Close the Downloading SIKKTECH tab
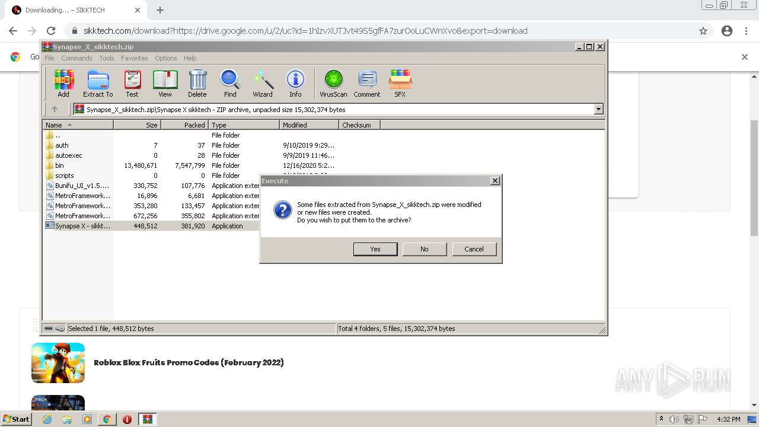Image resolution: width=759 pixels, height=427 pixels. click(138, 10)
